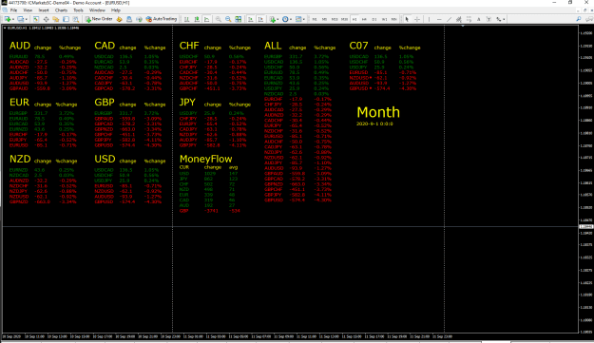Click the New Order button
Image resolution: width=594 pixels, height=343 pixels.
point(99,19)
